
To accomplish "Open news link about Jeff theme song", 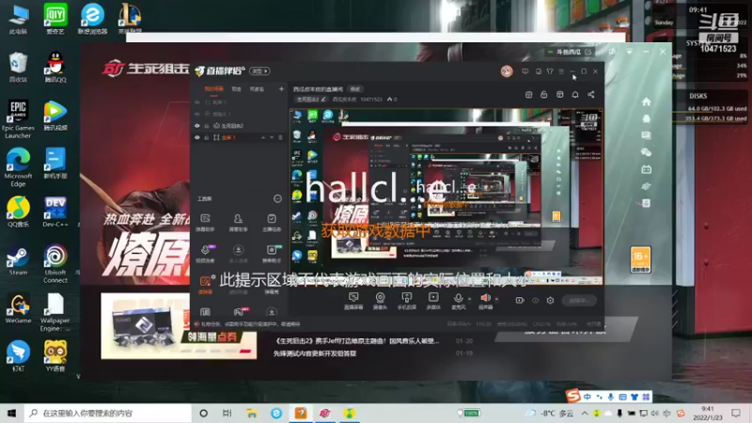I will click(356, 341).
